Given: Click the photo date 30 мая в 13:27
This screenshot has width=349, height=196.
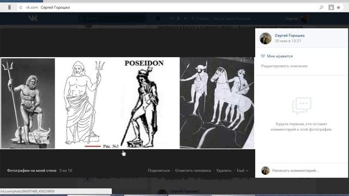Looking at the screenshot, I should [288, 41].
